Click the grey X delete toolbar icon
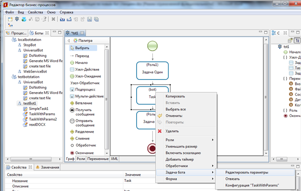This screenshot has height=191, width=301. point(54,19)
